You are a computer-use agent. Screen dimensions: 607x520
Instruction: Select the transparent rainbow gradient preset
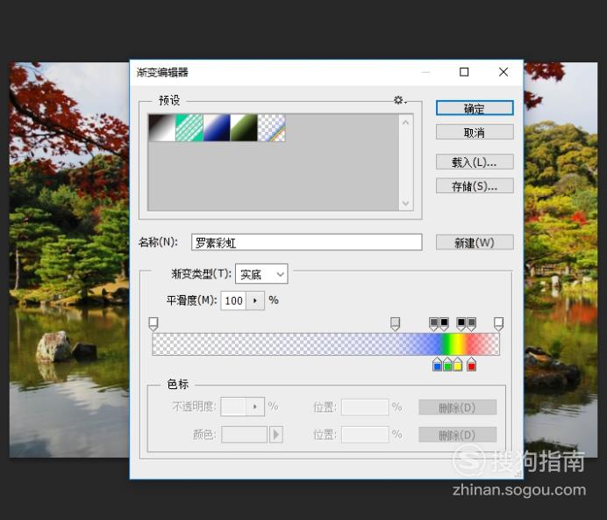coord(272,127)
